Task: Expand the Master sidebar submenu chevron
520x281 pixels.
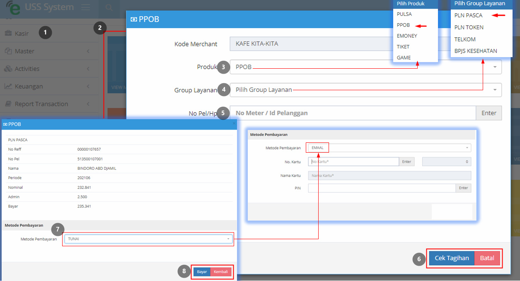Action: coord(88,51)
